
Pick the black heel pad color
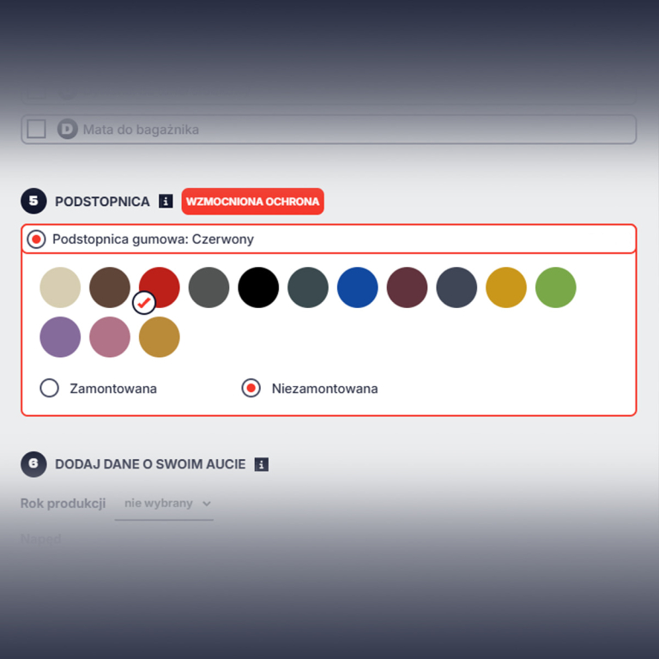[258, 287]
